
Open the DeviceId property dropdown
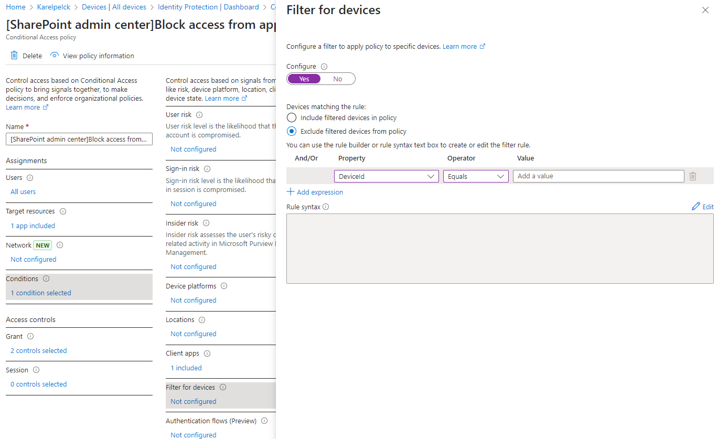click(x=386, y=177)
